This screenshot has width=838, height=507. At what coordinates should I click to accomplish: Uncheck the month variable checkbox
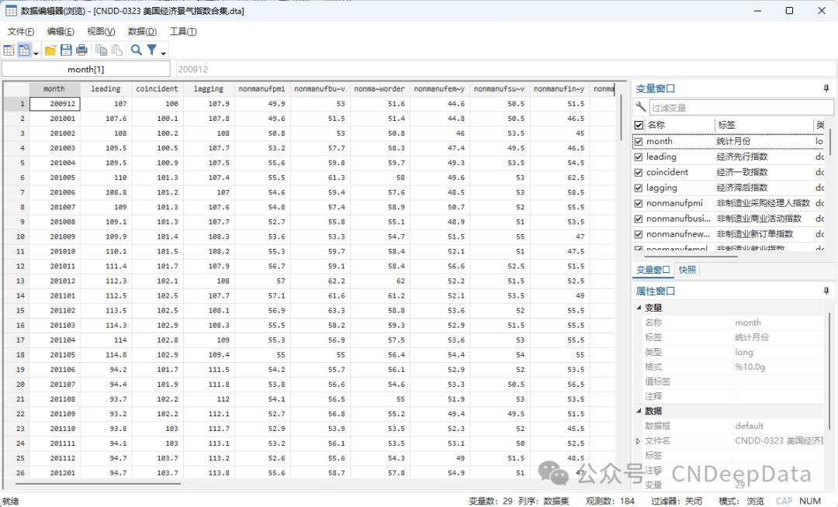click(638, 141)
